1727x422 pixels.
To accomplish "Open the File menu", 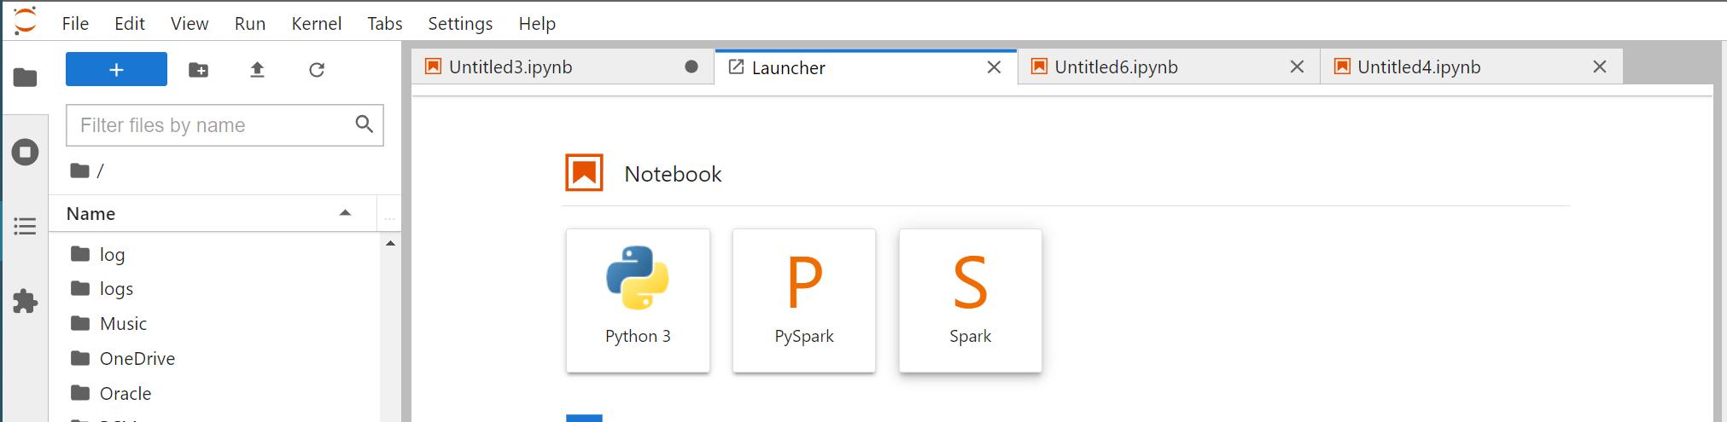I will point(75,24).
